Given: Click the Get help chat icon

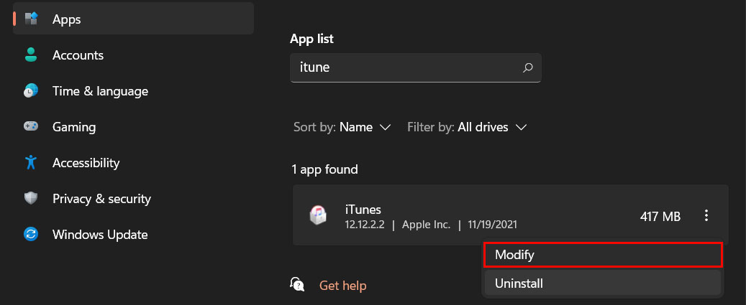Looking at the screenshot, I should 297,285.
